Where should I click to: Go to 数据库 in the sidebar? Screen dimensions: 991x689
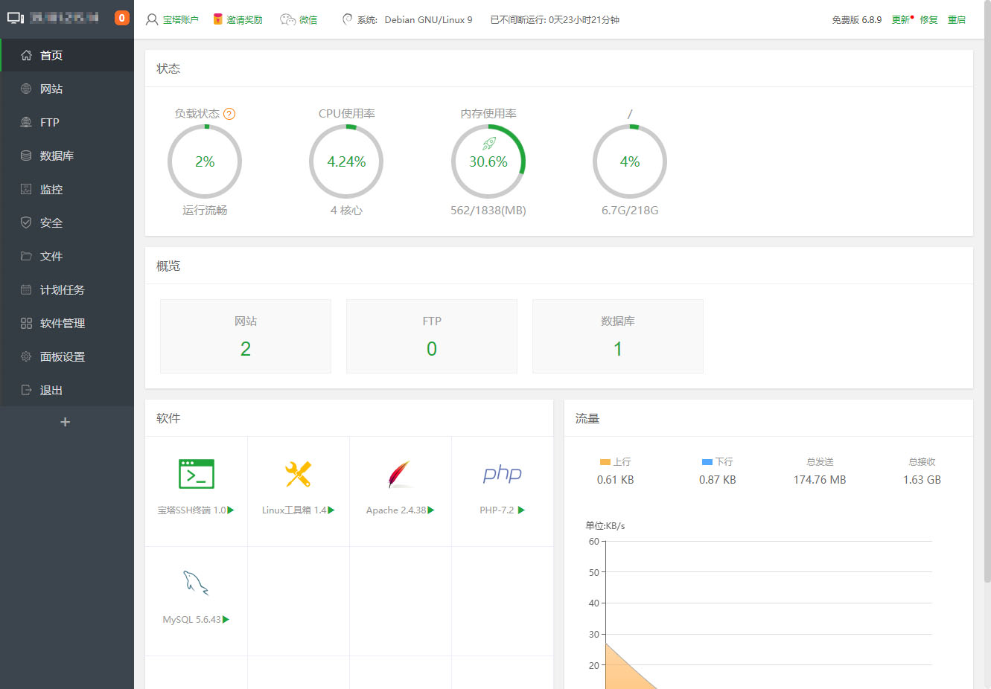pyautogui.click(x=57, y=156)
